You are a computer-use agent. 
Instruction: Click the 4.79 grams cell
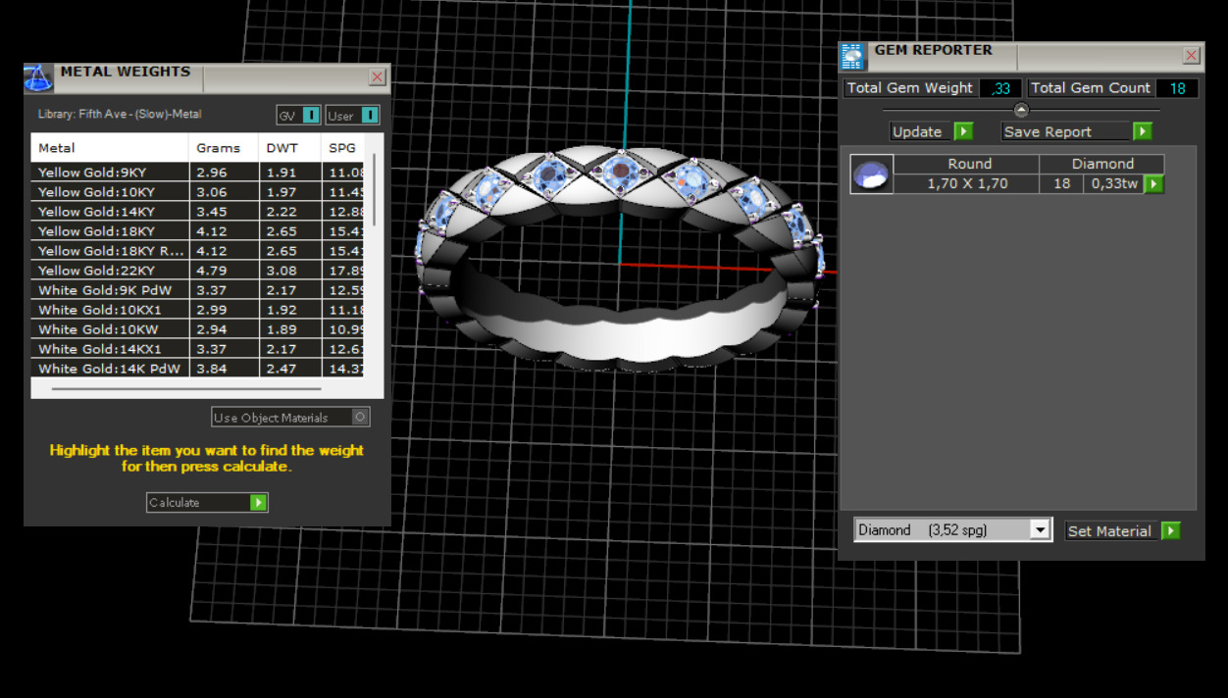click(x=223, y=271)
